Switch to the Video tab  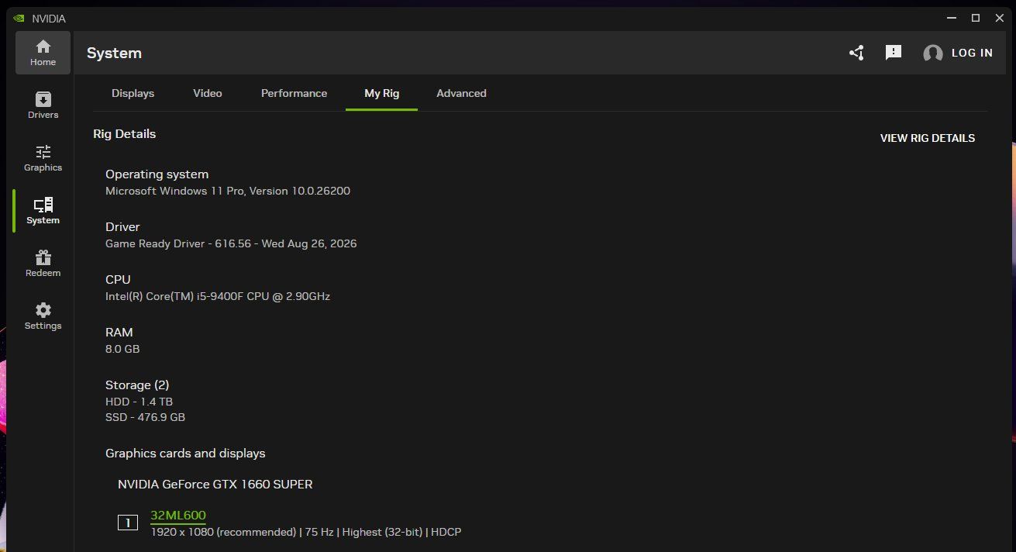pos(208,93)
